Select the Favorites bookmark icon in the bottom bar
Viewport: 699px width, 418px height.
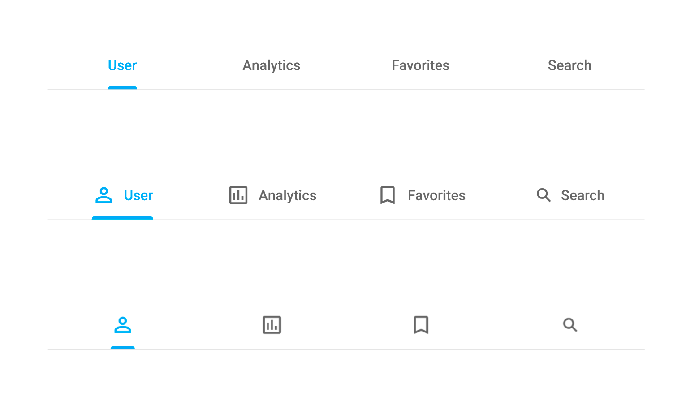[421, 325]
